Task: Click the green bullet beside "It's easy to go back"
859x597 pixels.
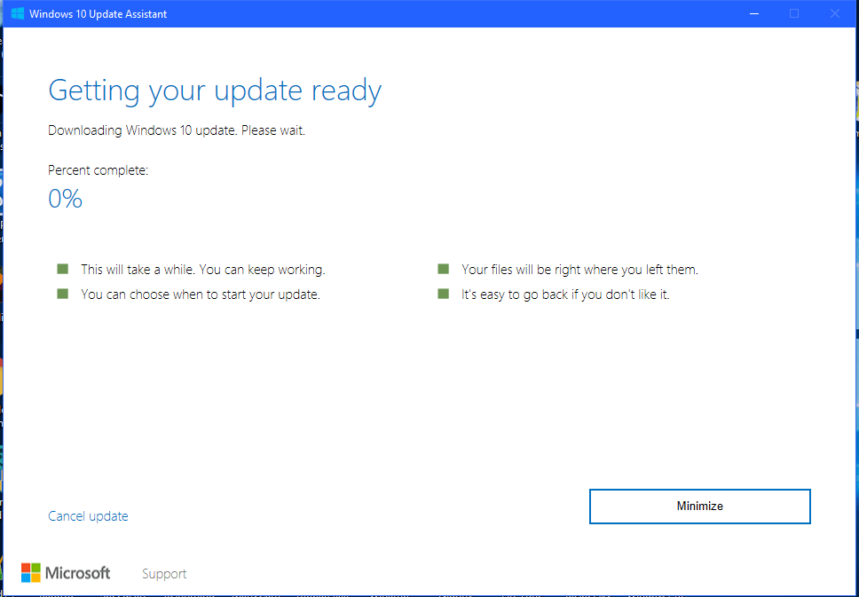Action: 443,295
